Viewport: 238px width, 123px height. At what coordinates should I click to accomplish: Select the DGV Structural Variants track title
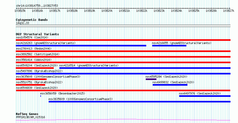(x=37, y=34)
